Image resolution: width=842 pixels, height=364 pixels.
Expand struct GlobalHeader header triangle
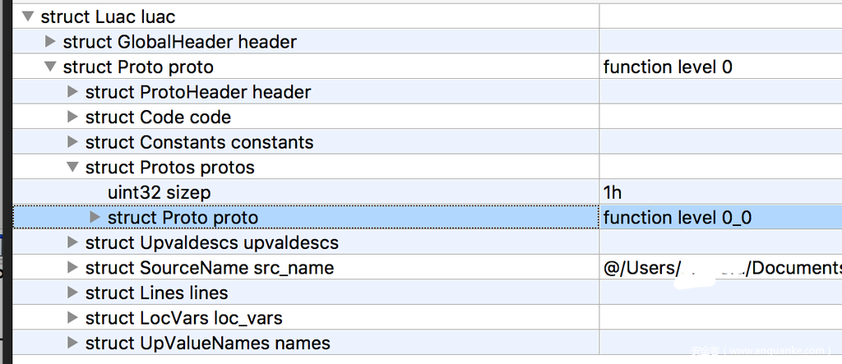51,41
